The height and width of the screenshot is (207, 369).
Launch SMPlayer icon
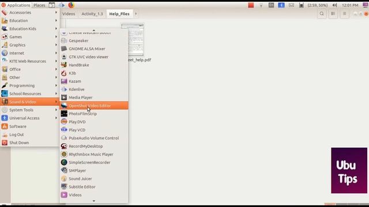pos(64,170)
